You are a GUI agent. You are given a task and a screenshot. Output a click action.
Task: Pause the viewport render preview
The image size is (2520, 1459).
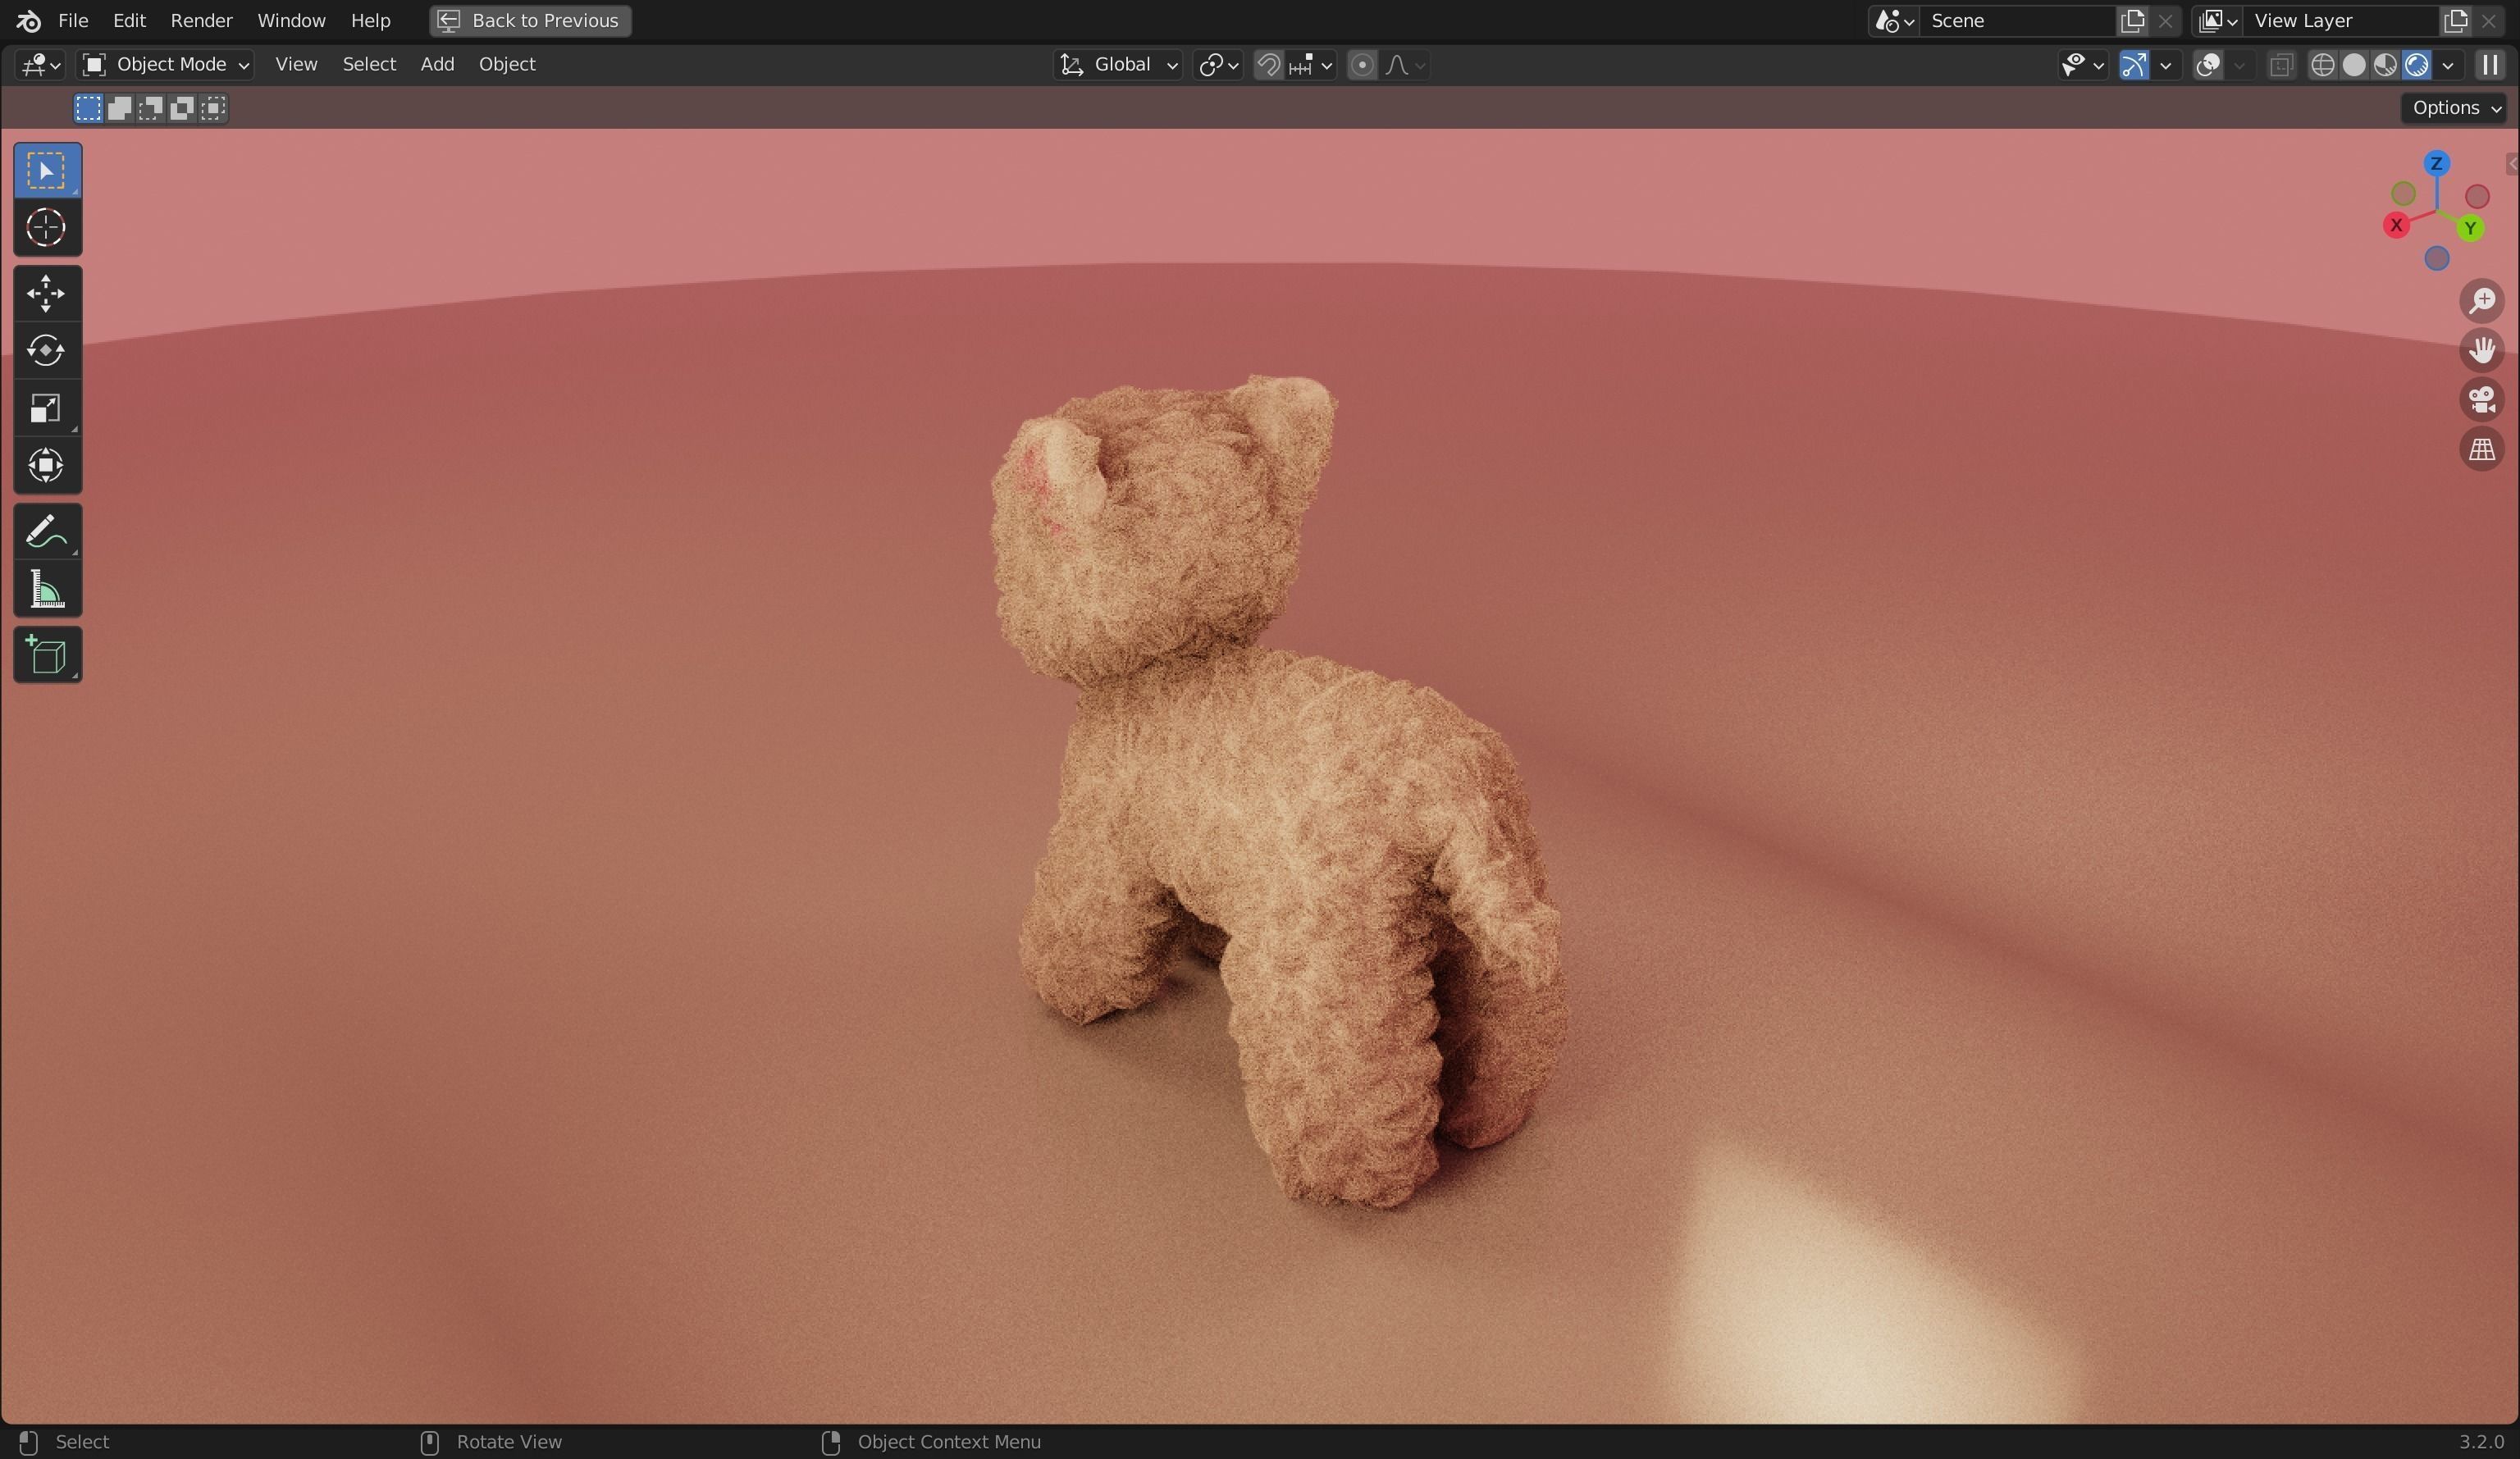point(2490,65)
